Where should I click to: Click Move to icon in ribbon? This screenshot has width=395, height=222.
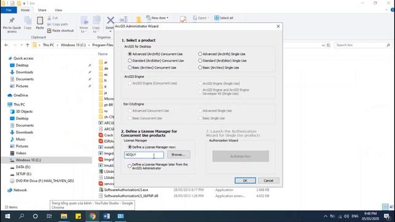tap(84, 25)
